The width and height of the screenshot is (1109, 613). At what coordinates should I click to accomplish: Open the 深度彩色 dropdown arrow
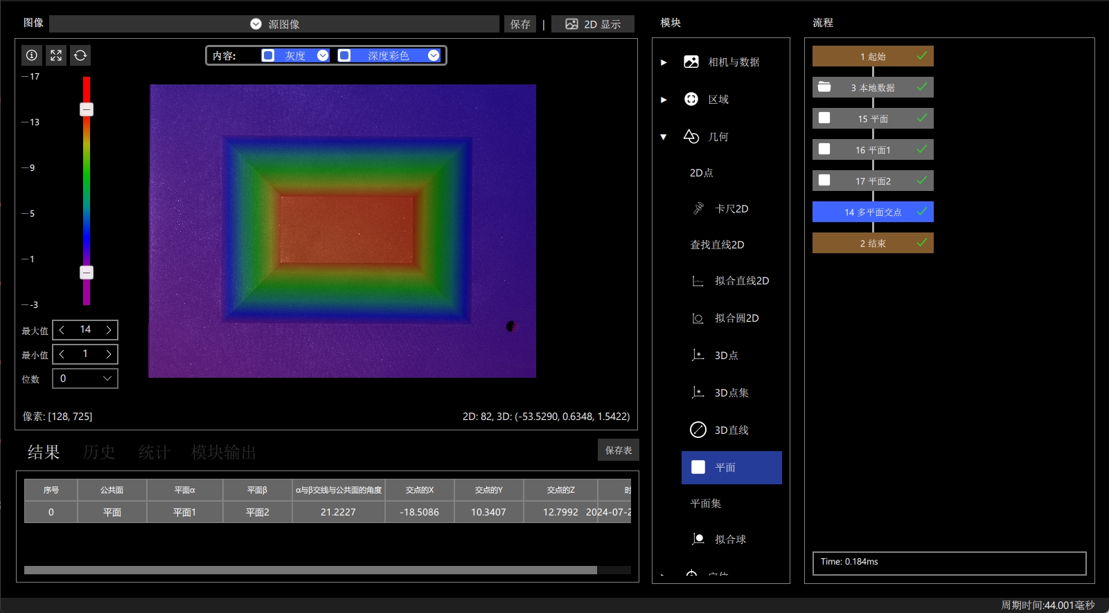(434, 55)
